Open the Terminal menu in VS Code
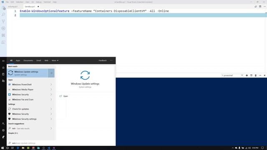Image resolution: width=267 pixels, height=150 pixels. click(x=47, y=2)
